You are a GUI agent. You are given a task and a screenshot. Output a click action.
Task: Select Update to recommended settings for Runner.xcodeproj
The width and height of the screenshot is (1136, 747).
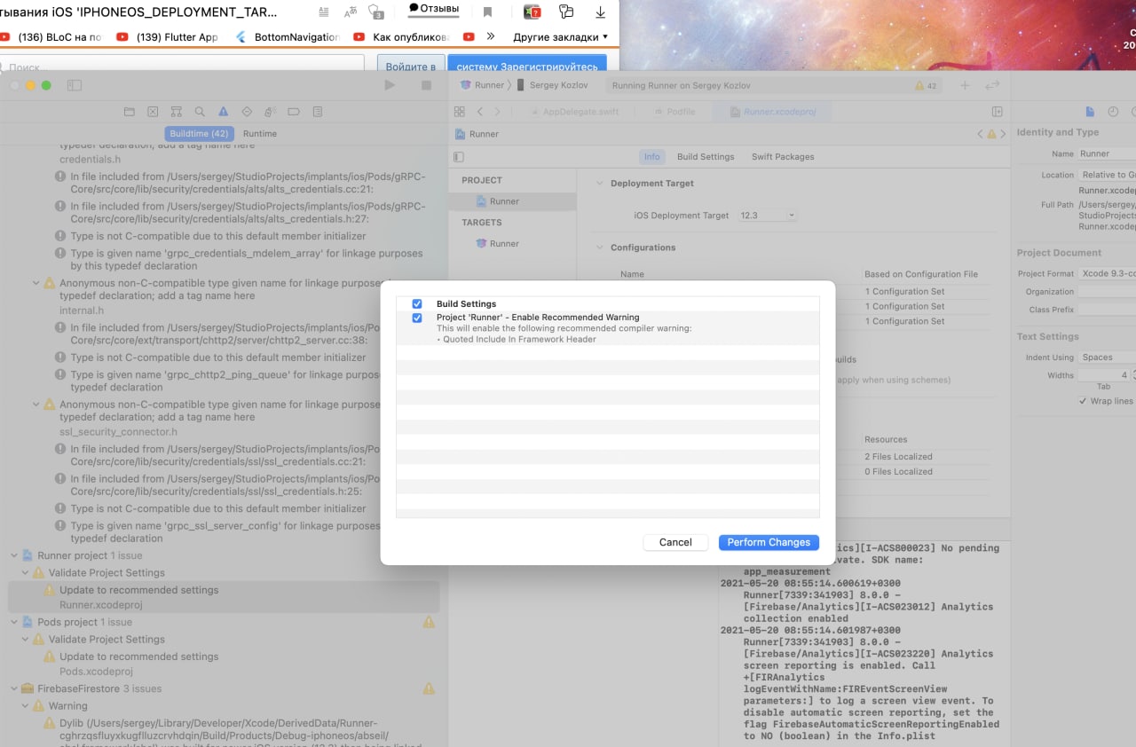(224, 597)
